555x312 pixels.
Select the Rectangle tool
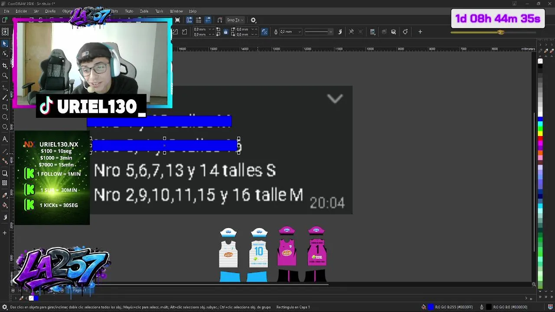(x=5, y=107)
